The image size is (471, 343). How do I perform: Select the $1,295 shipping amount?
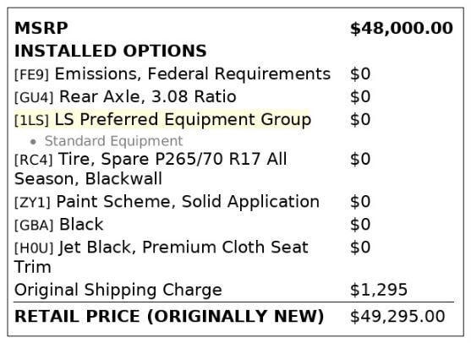click(x=379, y=290)
